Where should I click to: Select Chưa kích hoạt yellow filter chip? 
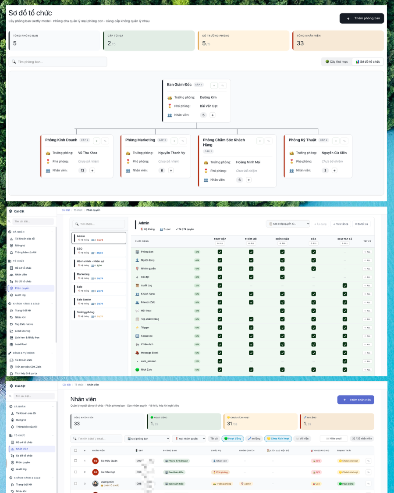tap(278, 439)
